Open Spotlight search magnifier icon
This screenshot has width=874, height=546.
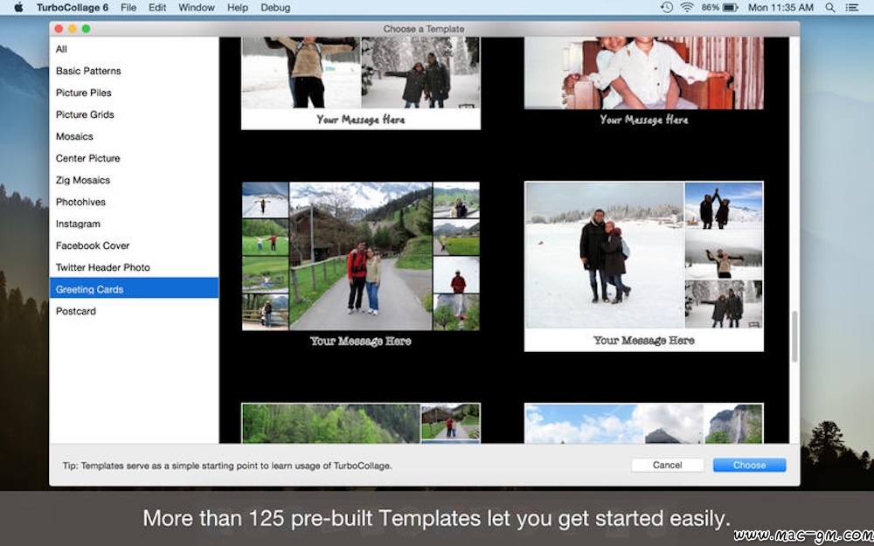tap(830, 8)
